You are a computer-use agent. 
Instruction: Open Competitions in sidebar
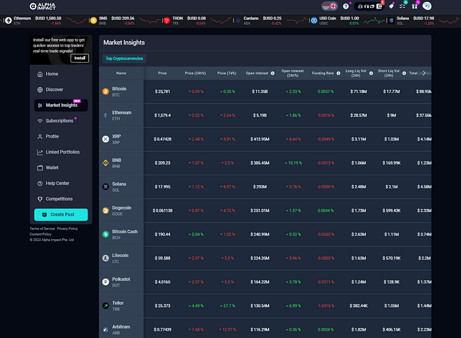[61, 199]
